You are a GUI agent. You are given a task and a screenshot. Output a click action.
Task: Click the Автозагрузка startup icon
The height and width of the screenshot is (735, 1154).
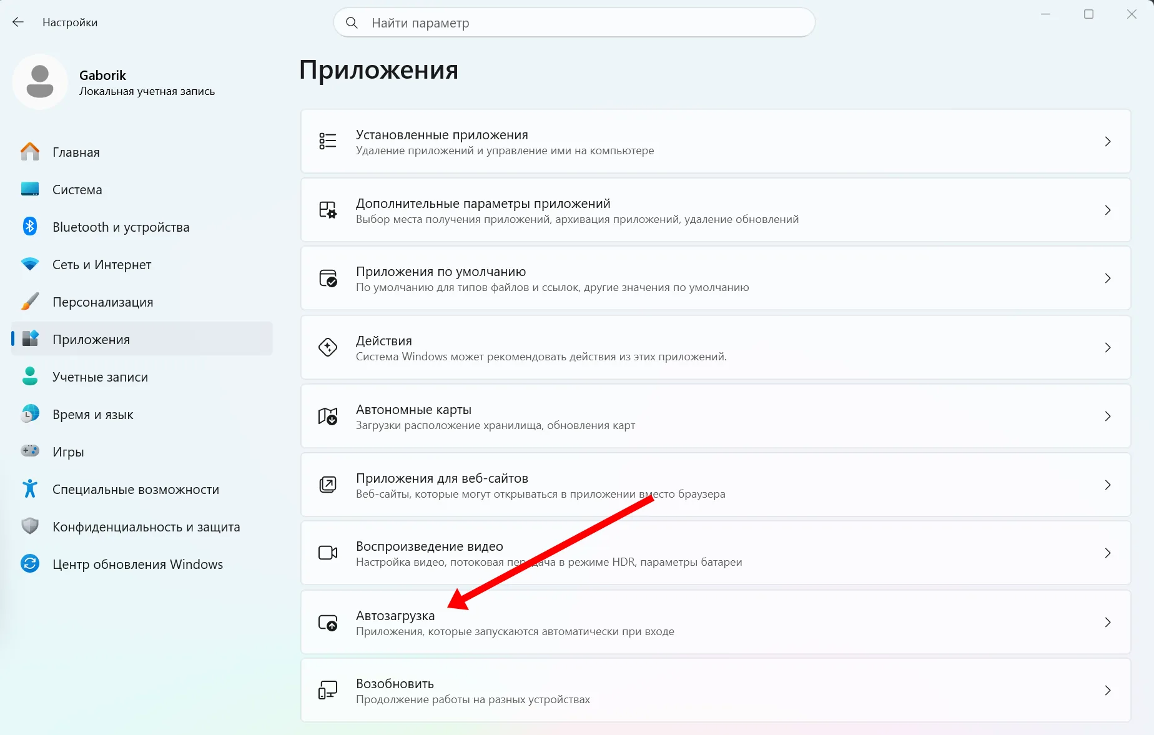(x=328, y=622)
